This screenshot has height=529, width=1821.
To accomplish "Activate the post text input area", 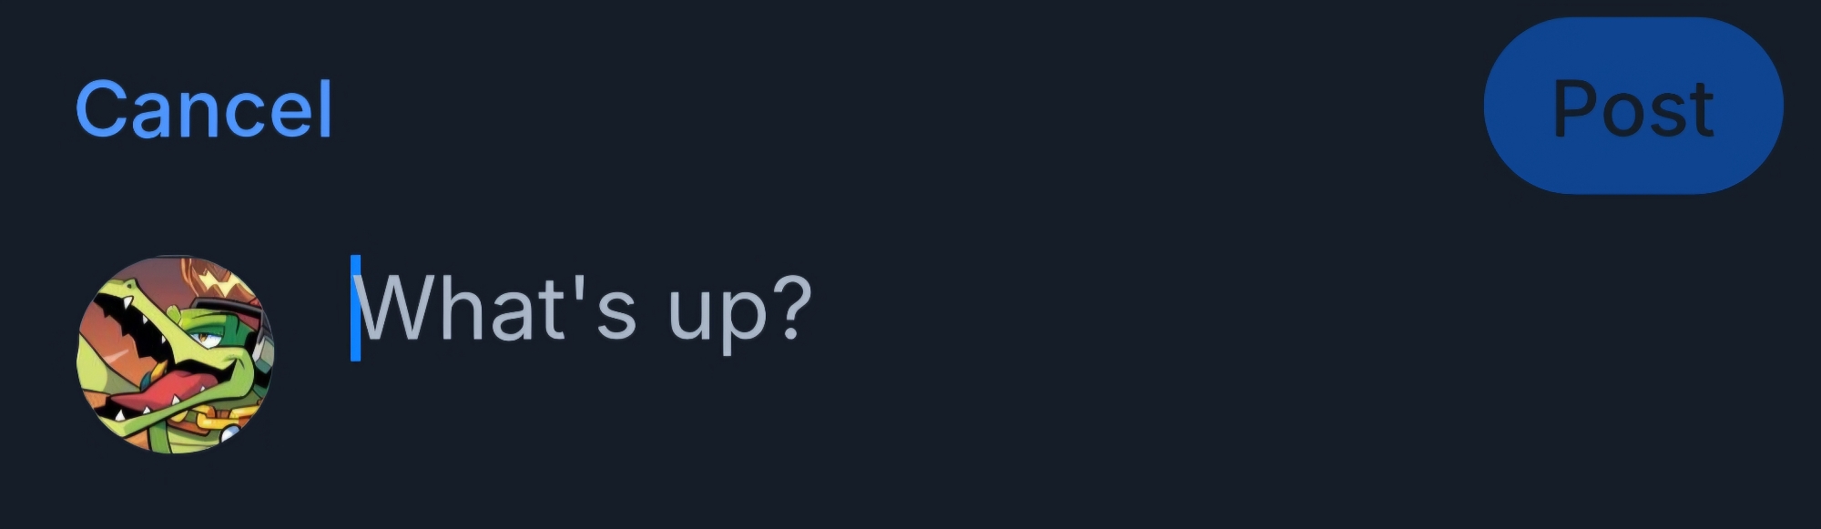I will tap(583, 310).
